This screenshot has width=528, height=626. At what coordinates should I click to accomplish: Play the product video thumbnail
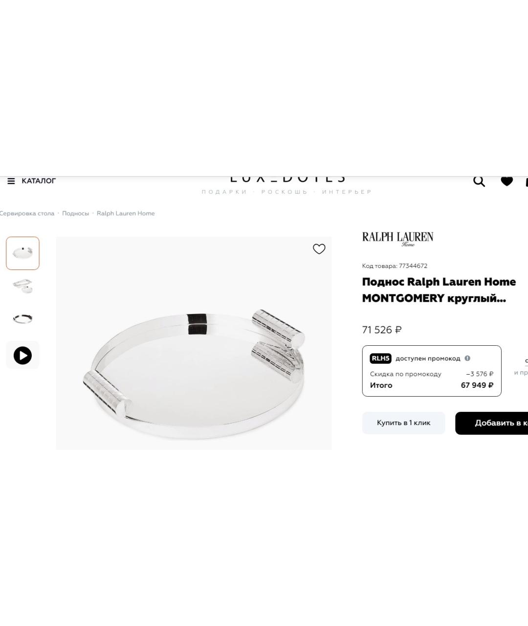22,355
